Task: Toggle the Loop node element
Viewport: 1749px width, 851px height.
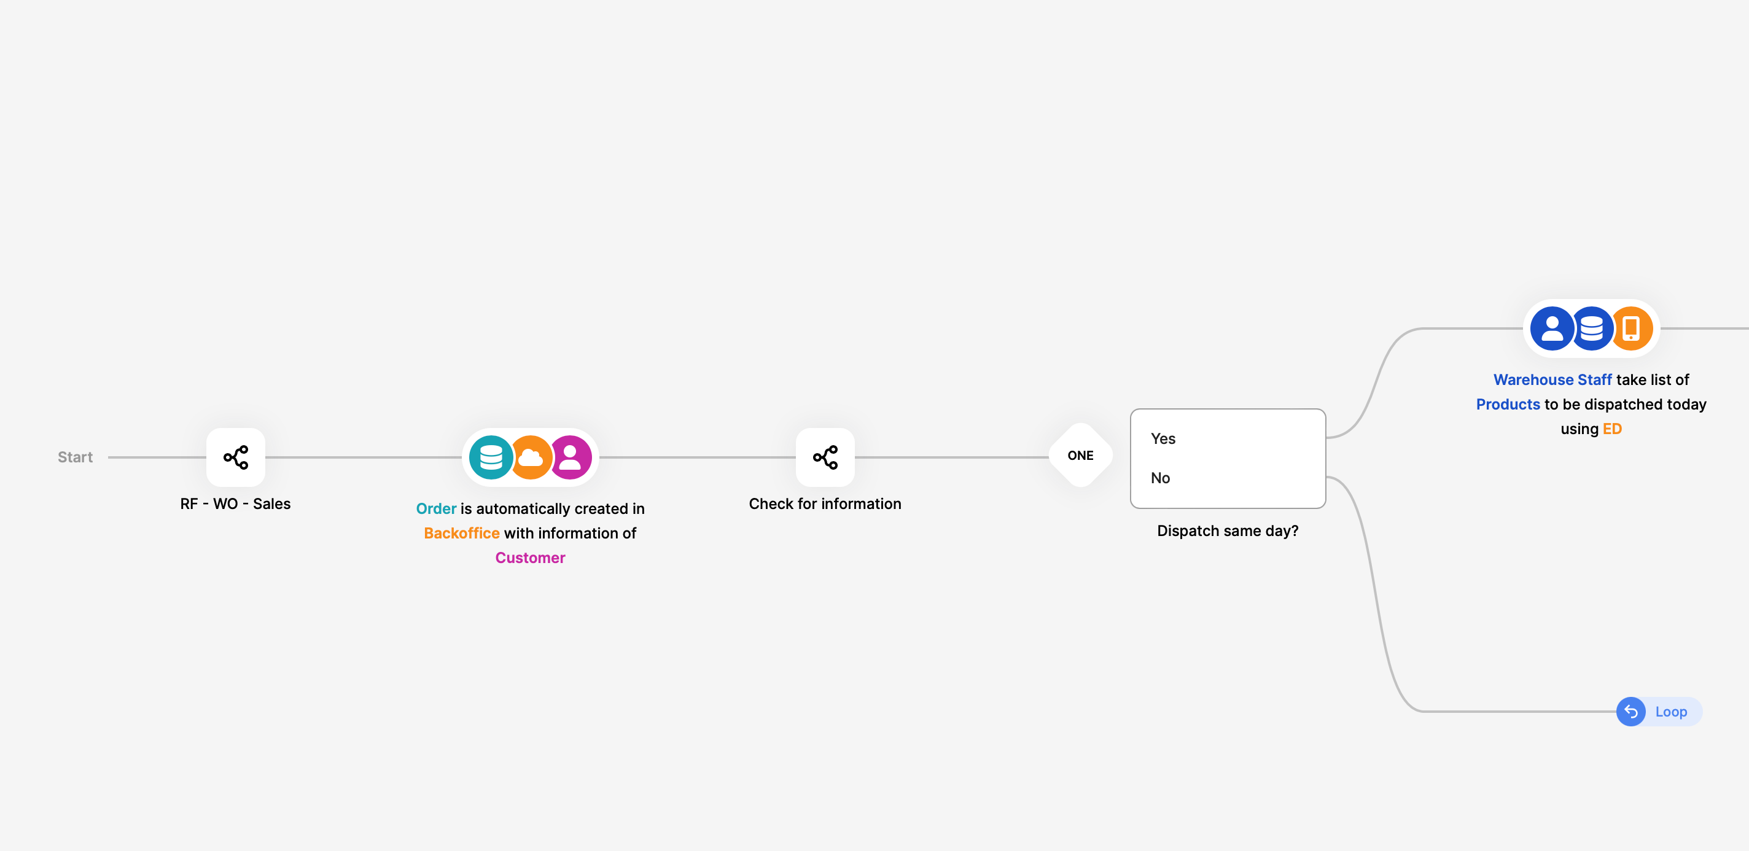Action: (x=1655, y=710)
